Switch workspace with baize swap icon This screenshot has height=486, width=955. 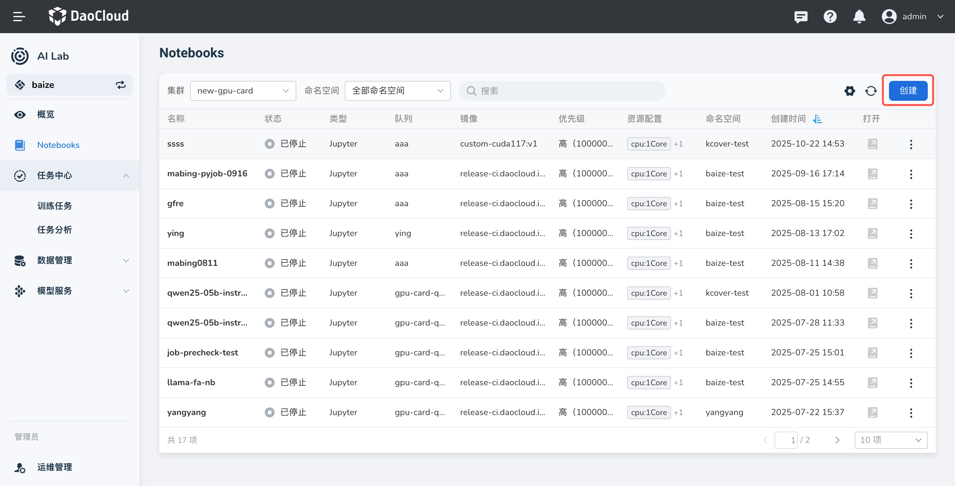click(120, 85)
